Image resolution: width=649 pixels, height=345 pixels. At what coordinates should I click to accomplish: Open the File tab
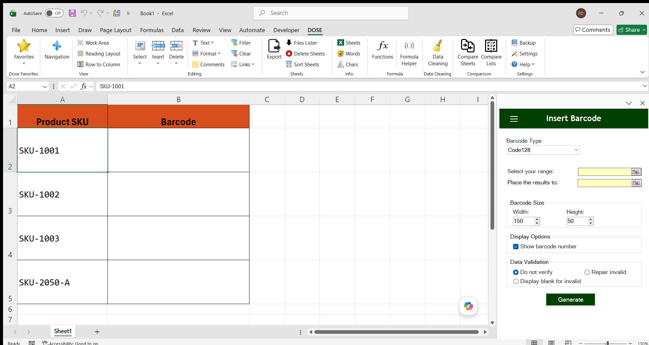pyautogui.click(x=16, y=30)
